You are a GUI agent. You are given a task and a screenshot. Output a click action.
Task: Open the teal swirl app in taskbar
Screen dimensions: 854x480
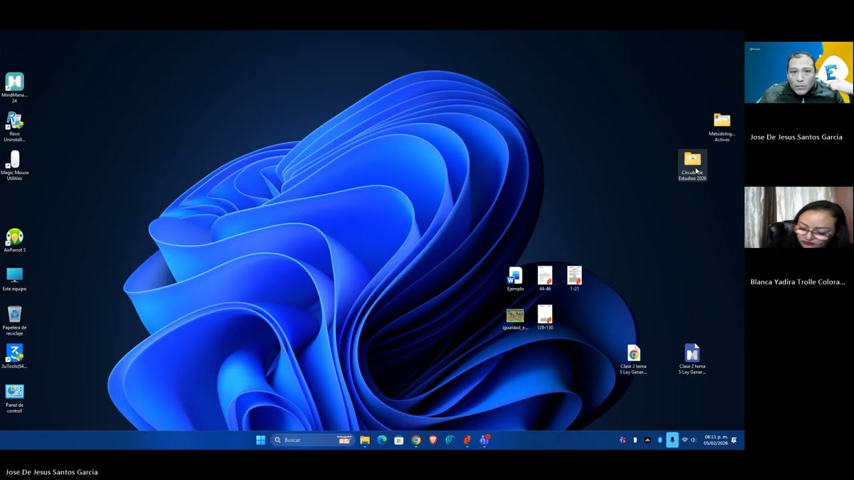(x=450, y=440)
